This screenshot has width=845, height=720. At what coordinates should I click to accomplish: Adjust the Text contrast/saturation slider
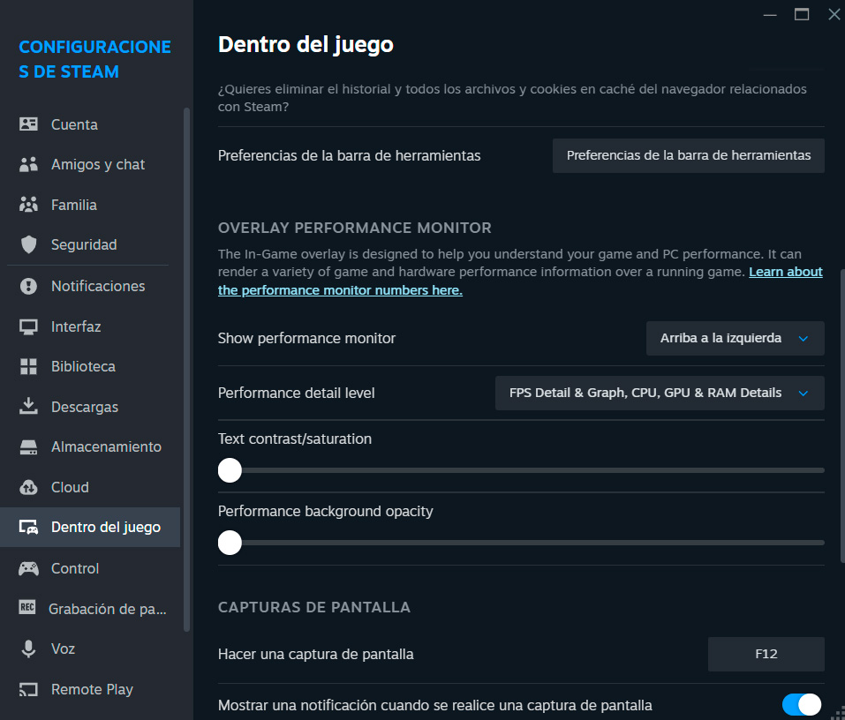[230, 470]
